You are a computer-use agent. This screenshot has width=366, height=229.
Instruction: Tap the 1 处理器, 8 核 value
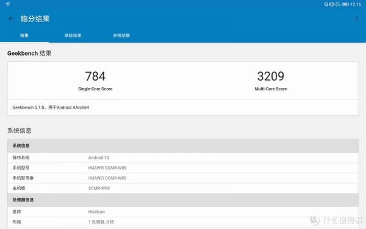[x=101, y=222]
